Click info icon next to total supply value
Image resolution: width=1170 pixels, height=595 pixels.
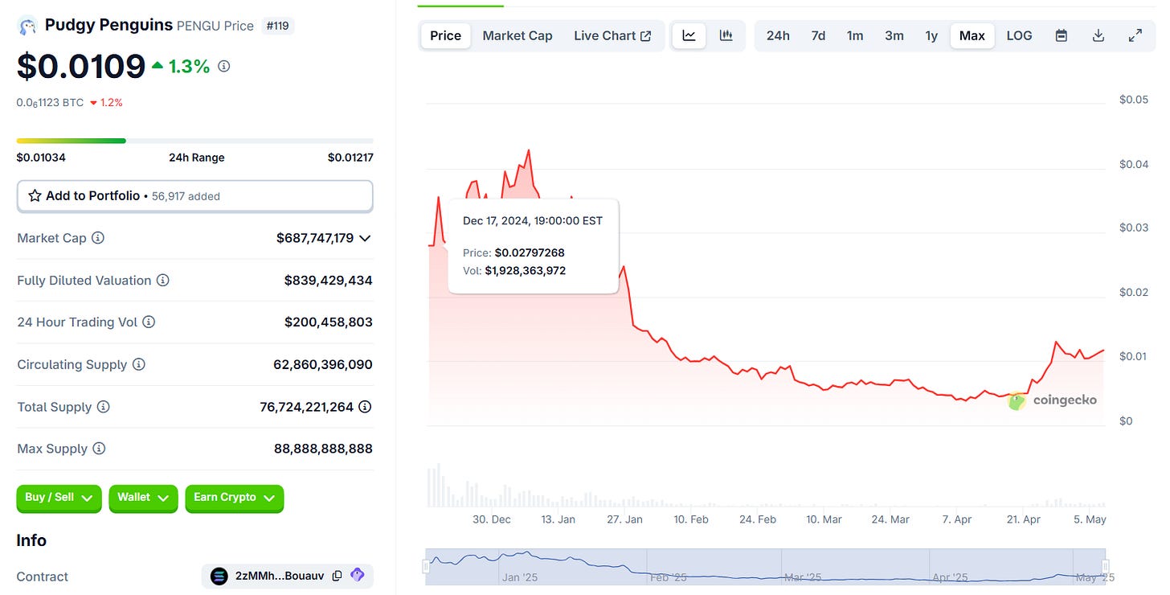click(365, 407)
